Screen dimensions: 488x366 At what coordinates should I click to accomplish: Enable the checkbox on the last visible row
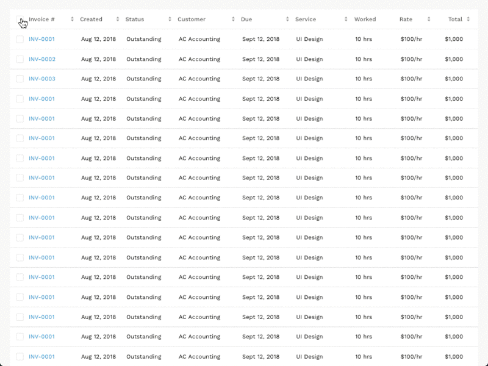pyautogui.click(x=19, y=356)
